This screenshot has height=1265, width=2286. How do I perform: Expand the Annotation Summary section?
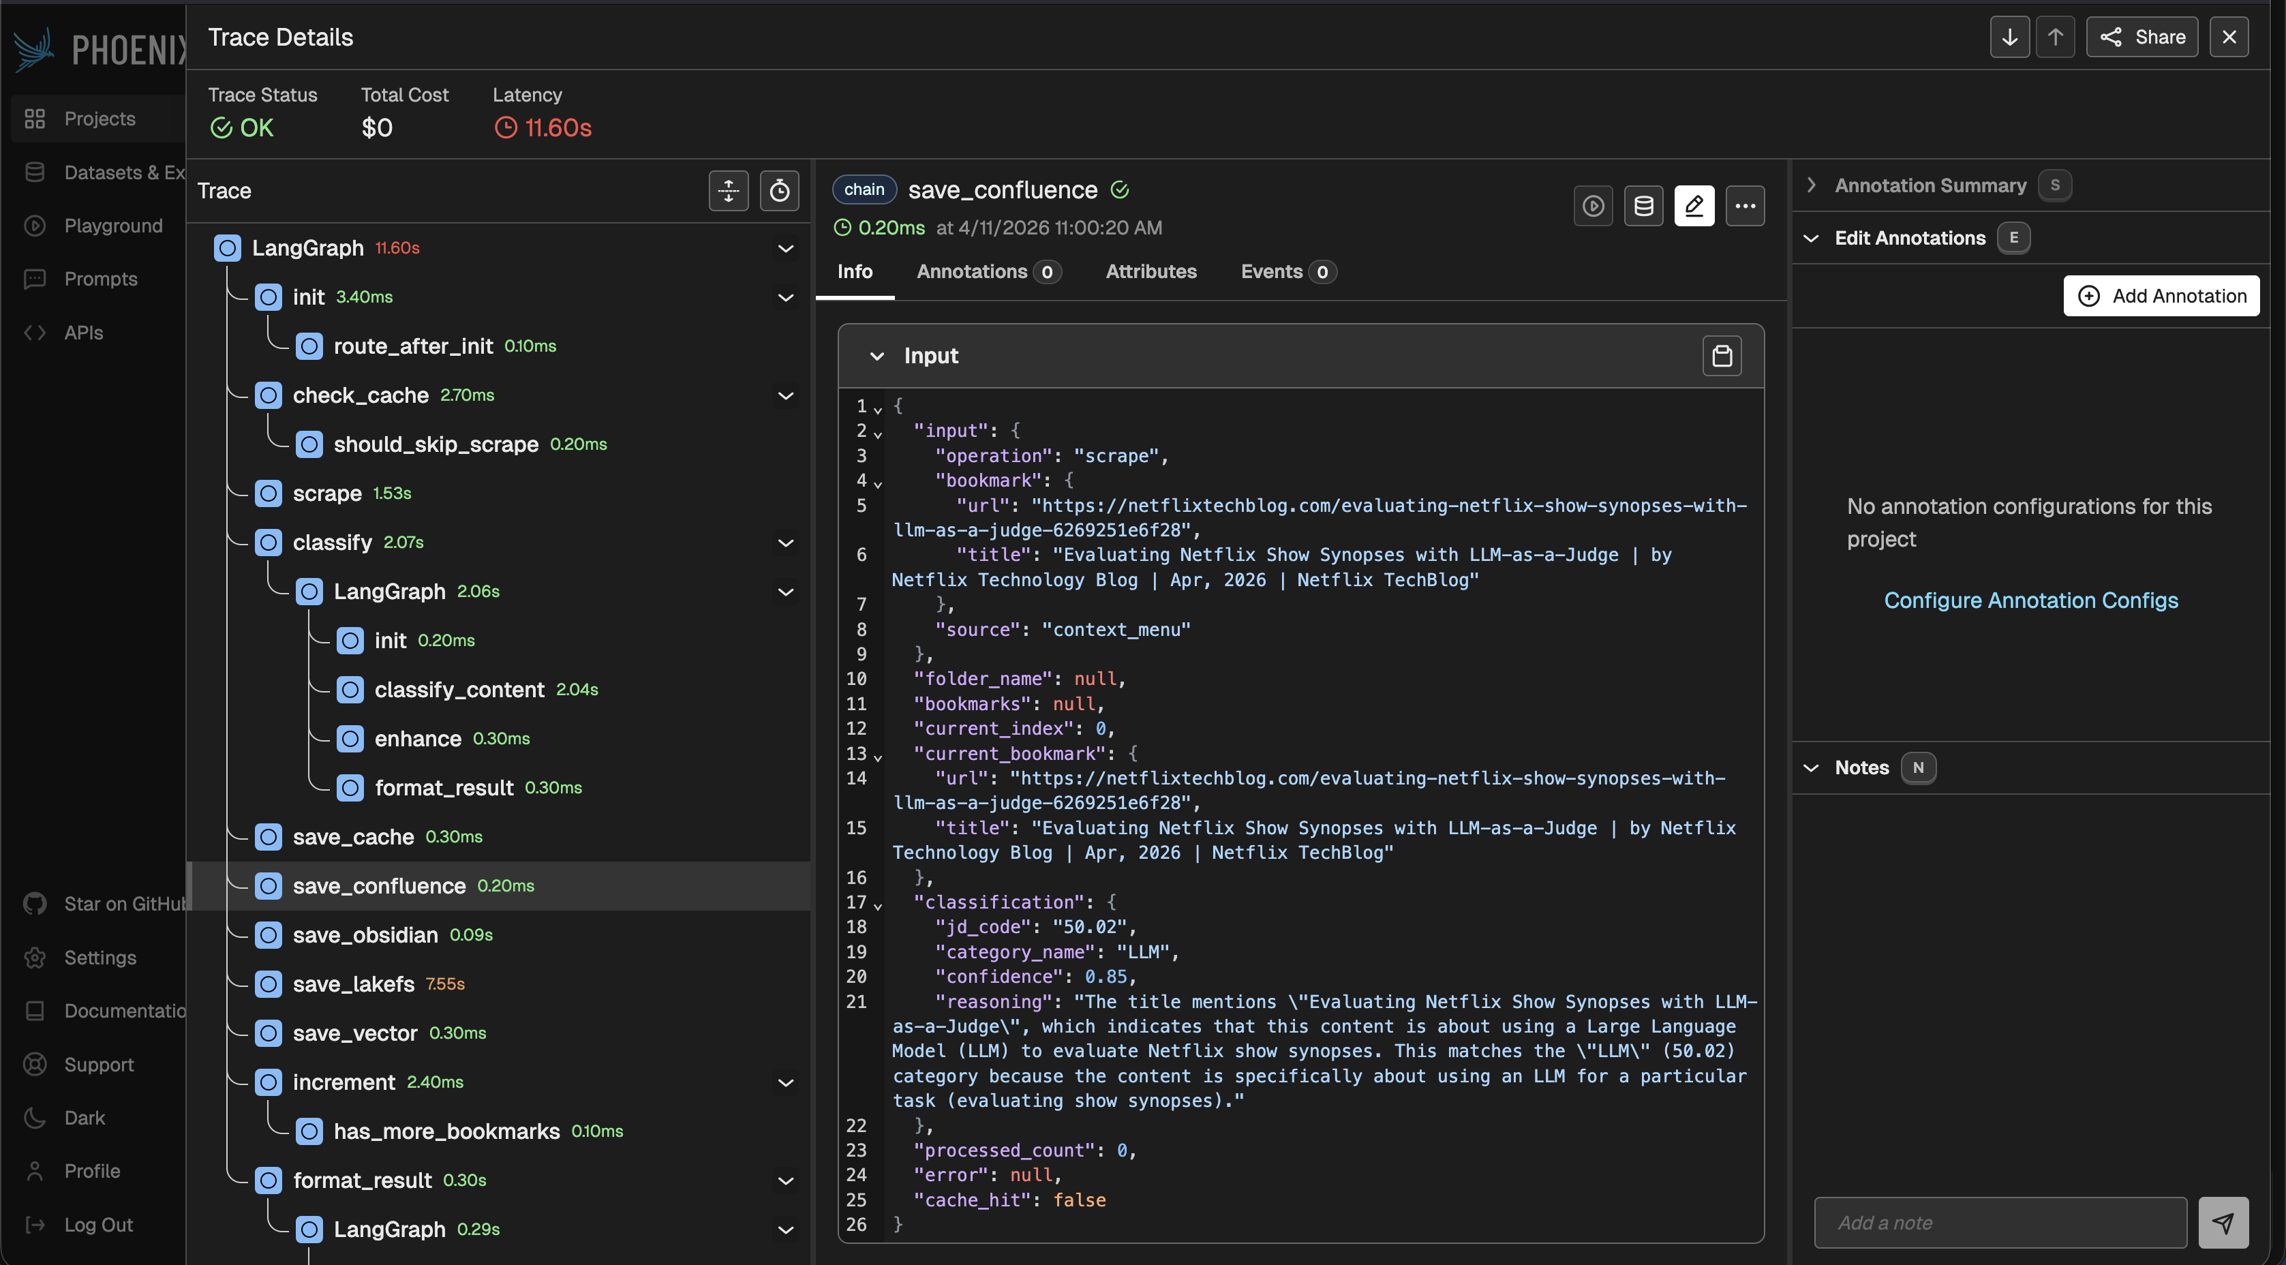click(1812, 185)
